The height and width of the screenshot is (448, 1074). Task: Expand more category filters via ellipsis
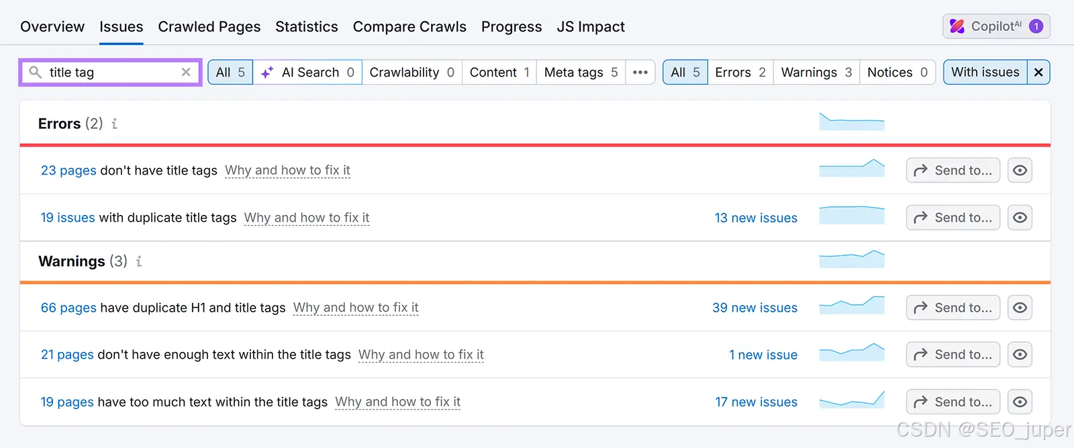(640, 72)
